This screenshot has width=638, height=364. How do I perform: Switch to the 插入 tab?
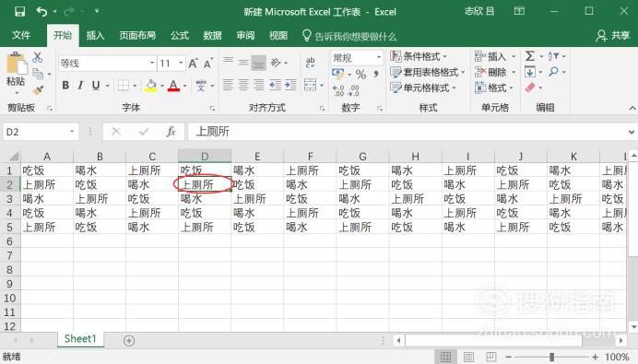[95, 35]
